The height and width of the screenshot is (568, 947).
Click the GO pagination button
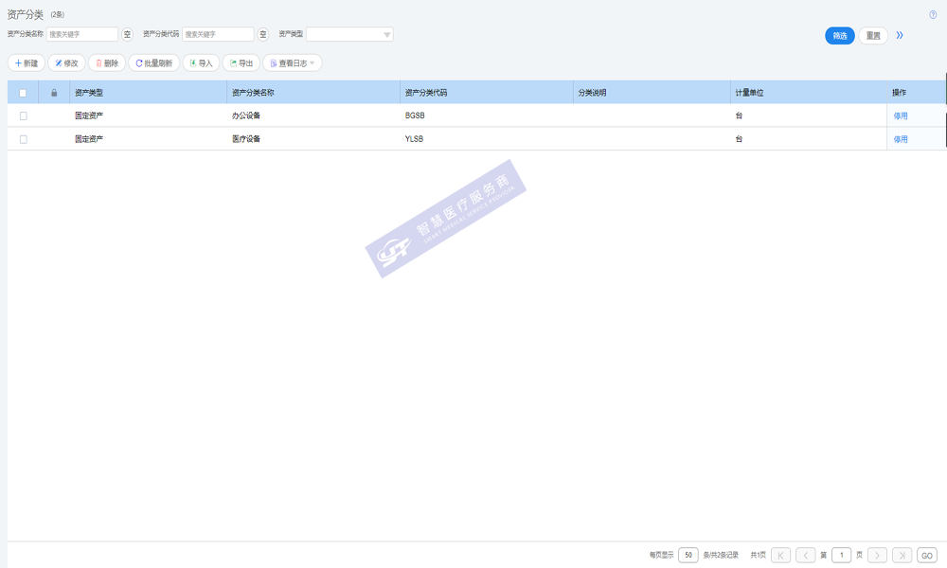927,556
